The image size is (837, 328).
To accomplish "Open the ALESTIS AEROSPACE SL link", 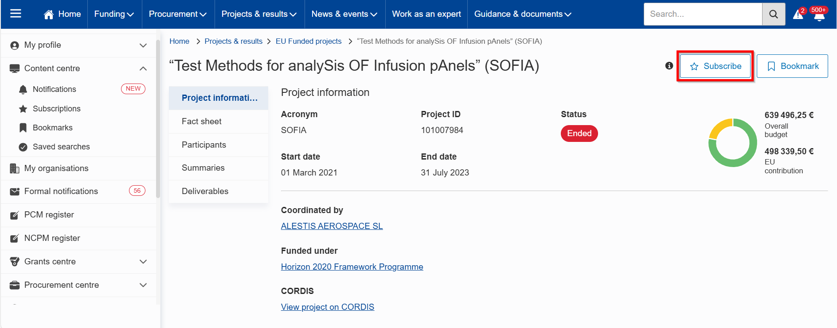I will pyautogui.click(x=332, y=226).
